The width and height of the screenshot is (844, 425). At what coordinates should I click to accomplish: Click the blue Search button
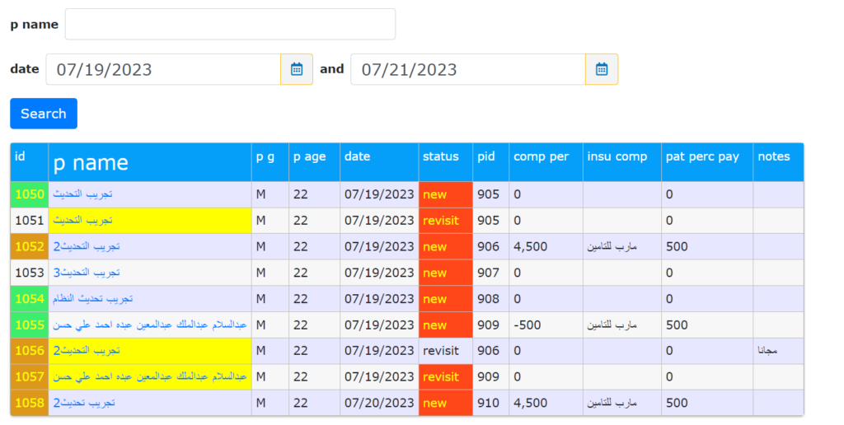(44, 114)
